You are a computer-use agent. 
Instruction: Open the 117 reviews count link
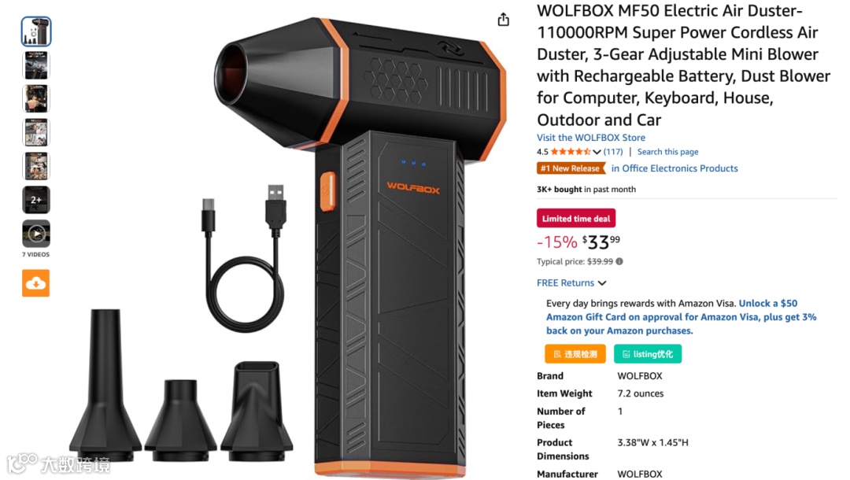click(x=613, y=152)
